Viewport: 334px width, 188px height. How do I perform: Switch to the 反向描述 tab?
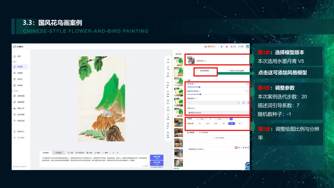[x=58, y=153]
